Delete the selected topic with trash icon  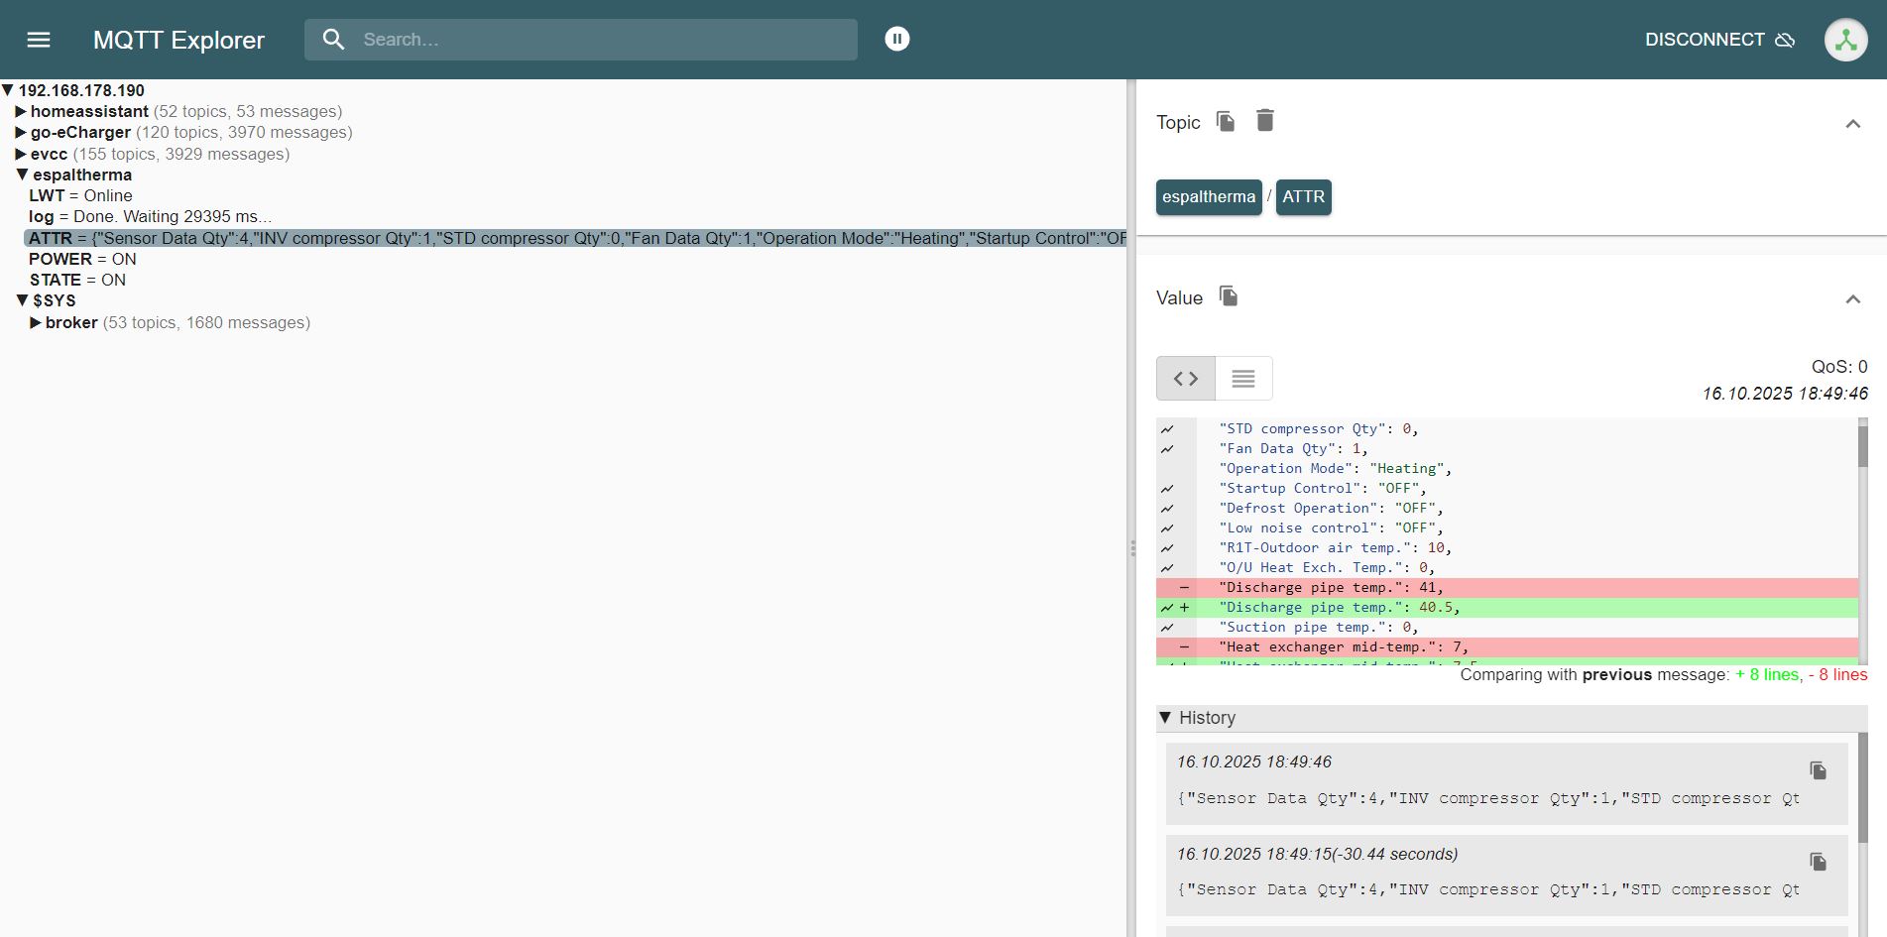click(x=1264, y=121)
